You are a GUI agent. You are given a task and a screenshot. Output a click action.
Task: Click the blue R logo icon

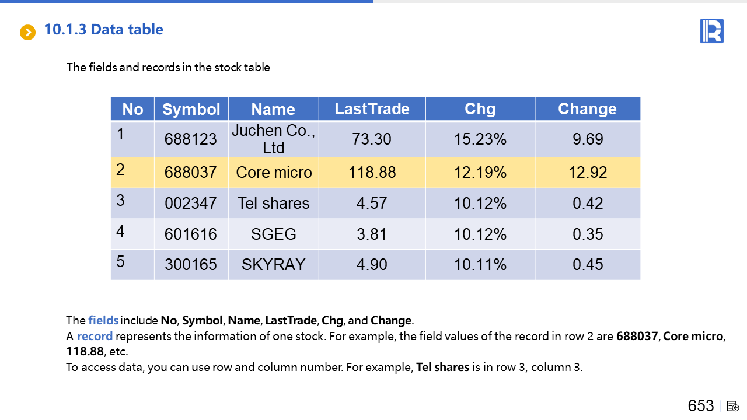tap(711, 31)
